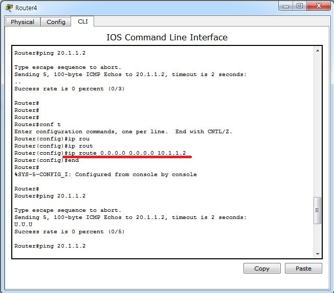Click the 'Router(config)#ip rout' line

coord(54,146)
